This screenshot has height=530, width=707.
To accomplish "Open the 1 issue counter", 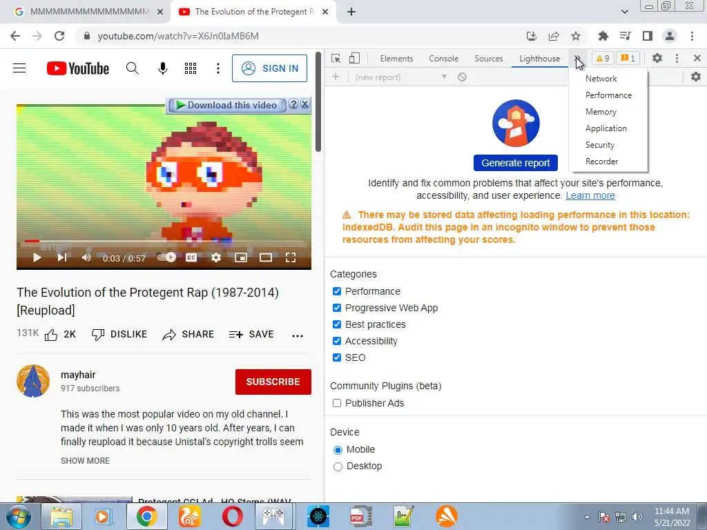I will point(628,59).
